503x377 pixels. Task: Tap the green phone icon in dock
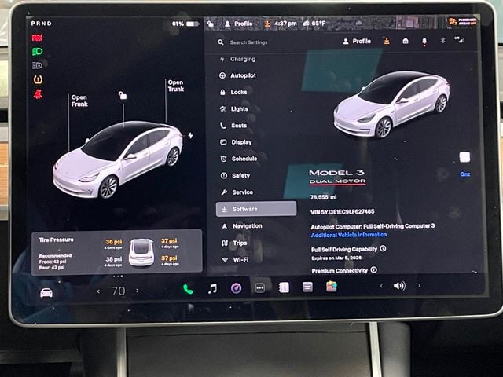[188, 288]
